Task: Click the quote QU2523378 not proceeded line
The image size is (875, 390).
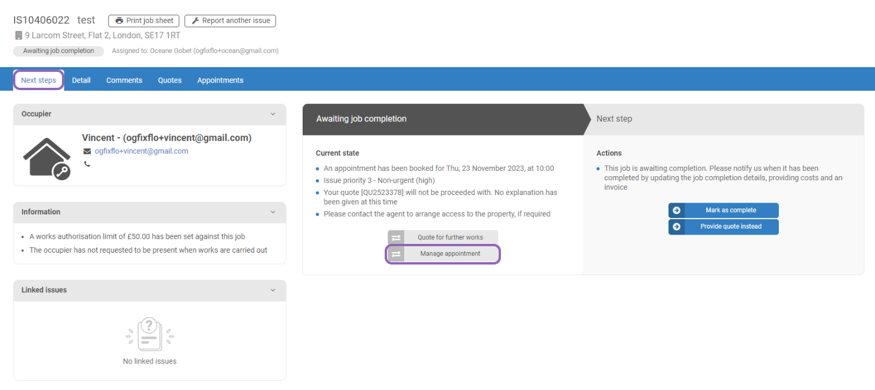Action: click(x=440, y=197)
